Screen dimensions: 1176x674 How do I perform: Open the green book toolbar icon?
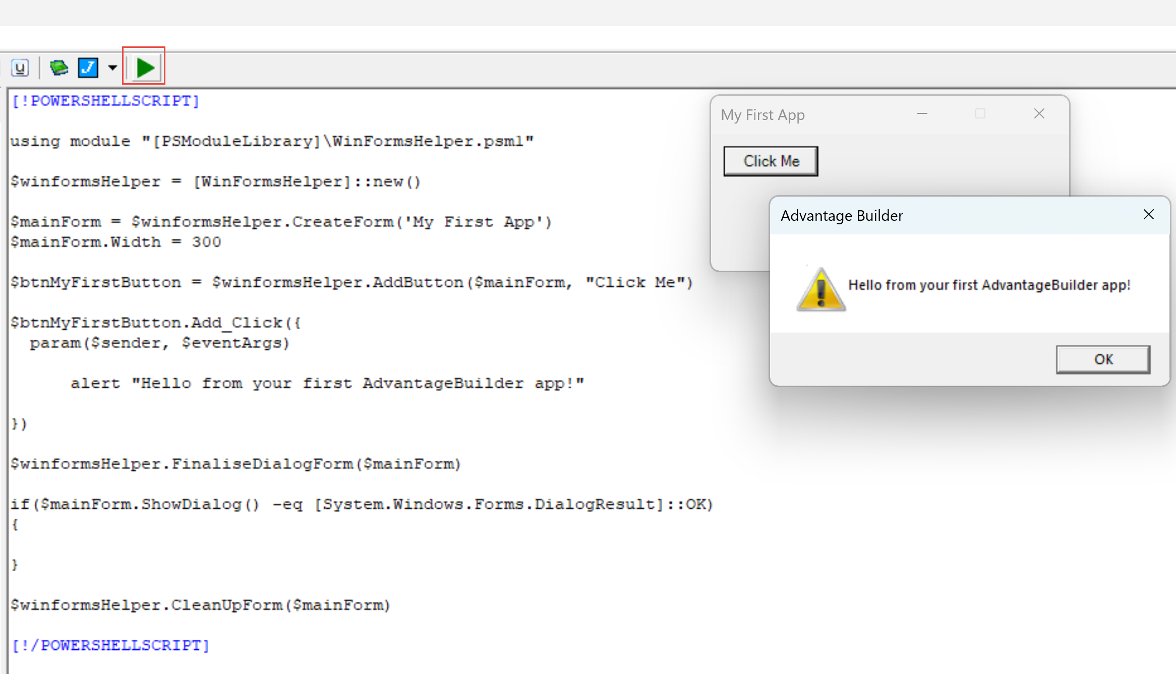click(59, 68)
